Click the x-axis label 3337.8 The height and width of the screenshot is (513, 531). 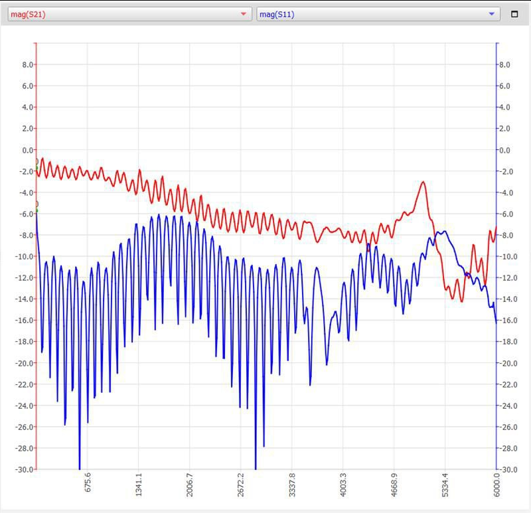pos(292,485)
